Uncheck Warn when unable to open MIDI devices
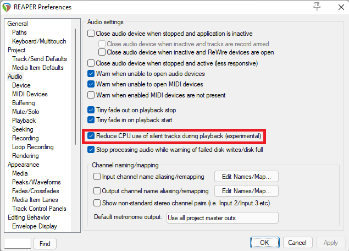Image resolution: width=349 pixels, height=251 pixels. pyautogui.click(x=91, y=84)
